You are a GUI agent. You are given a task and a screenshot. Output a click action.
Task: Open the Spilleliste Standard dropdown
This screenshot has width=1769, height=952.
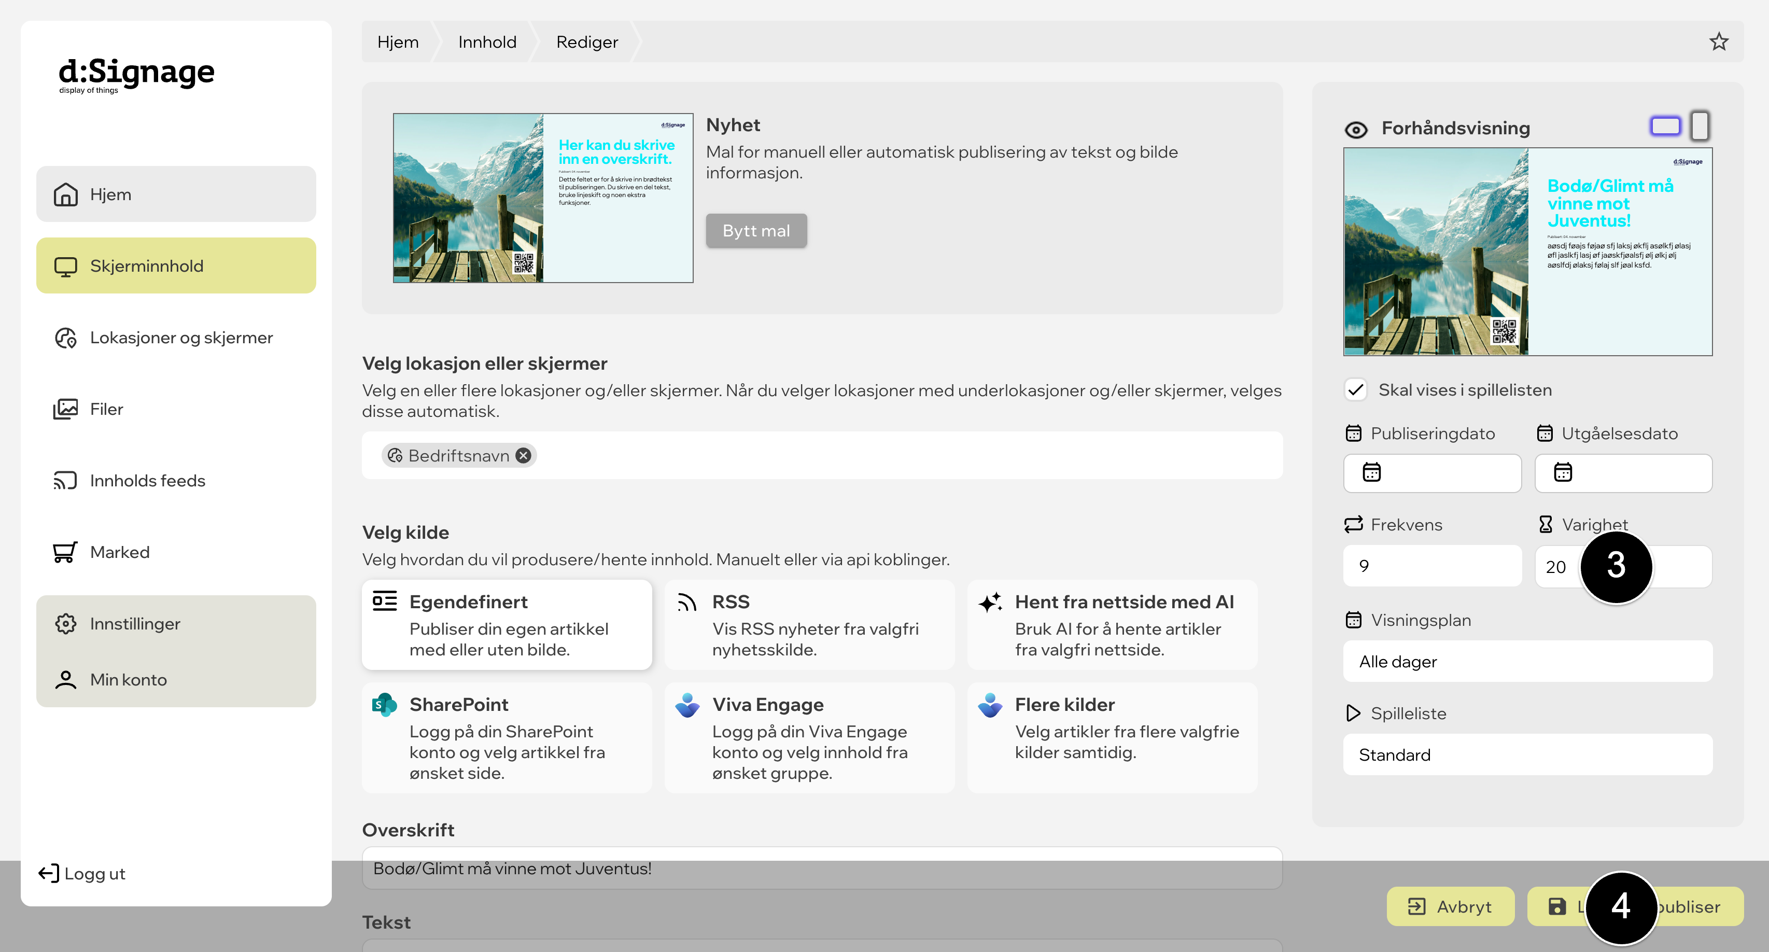pyautogui.click(x=1527, y=755)
